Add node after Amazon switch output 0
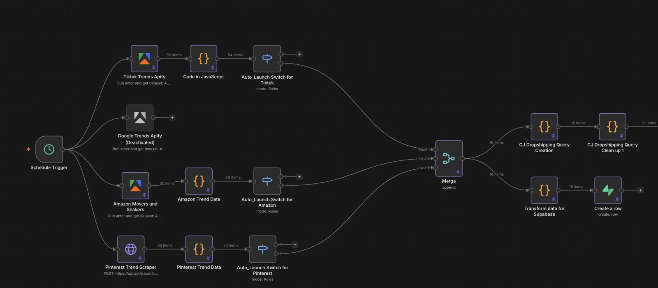 299,177
